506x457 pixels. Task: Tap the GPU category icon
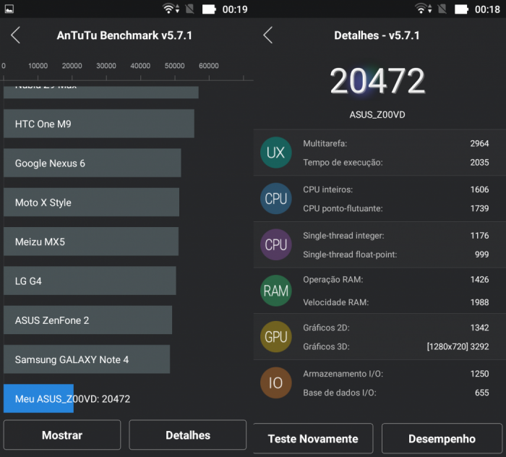pos(276,337)
